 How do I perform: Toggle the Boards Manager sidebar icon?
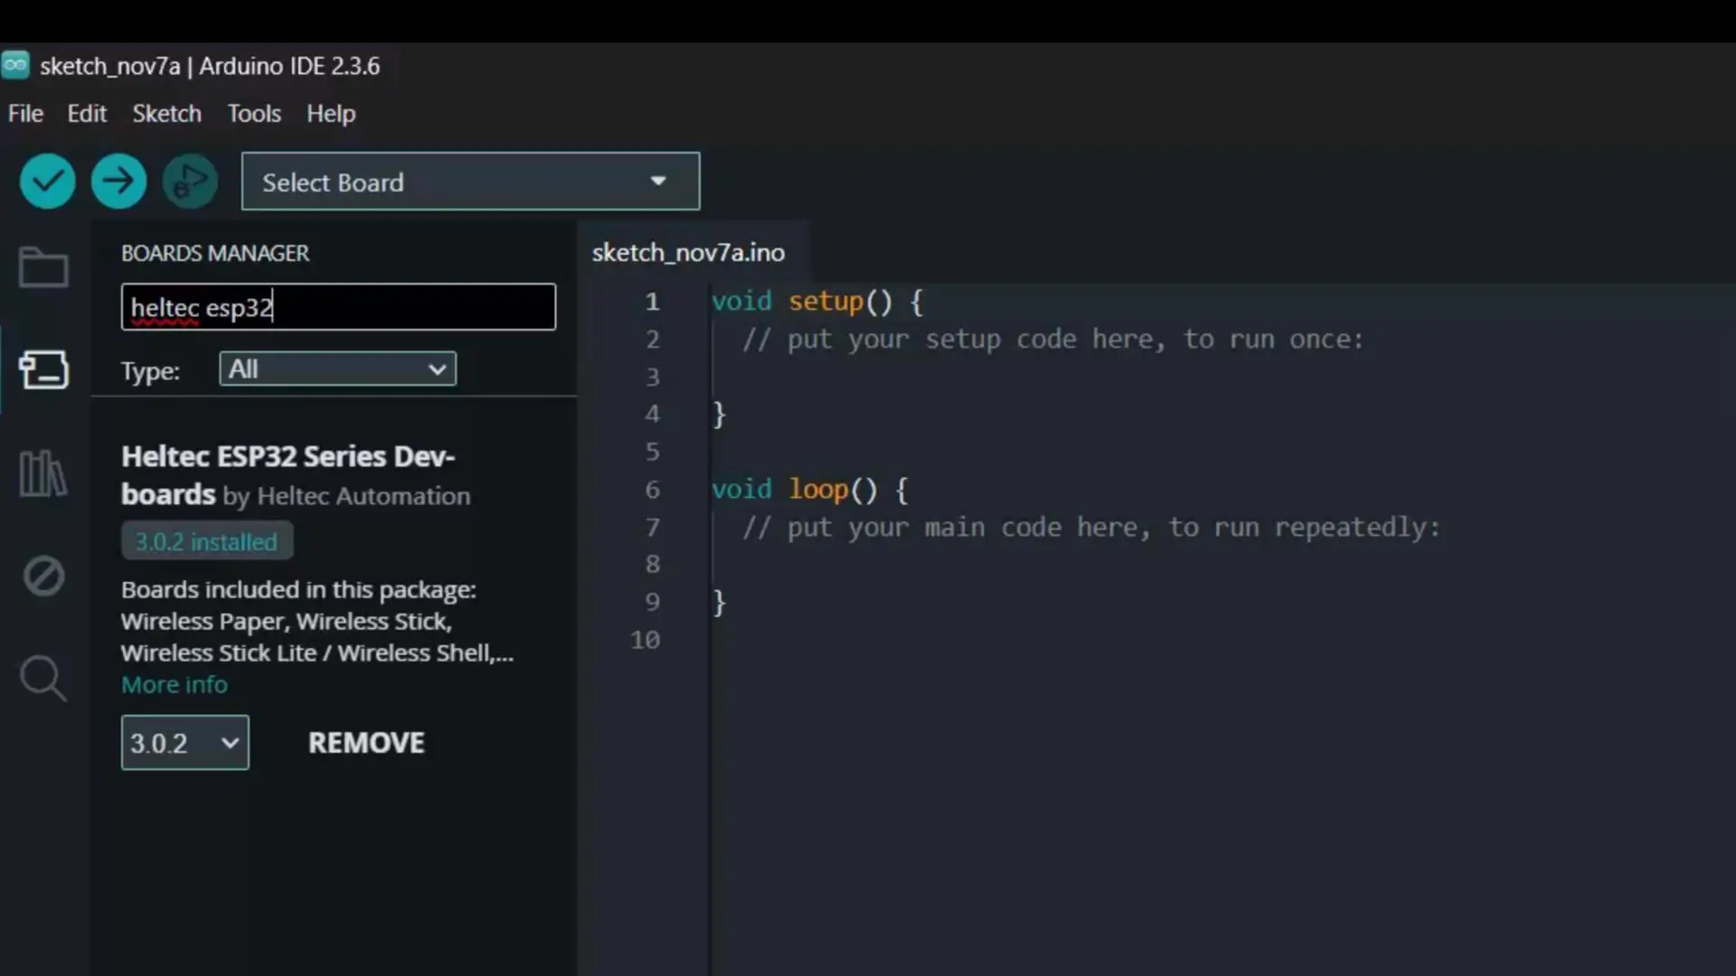(x=43, y=370)
